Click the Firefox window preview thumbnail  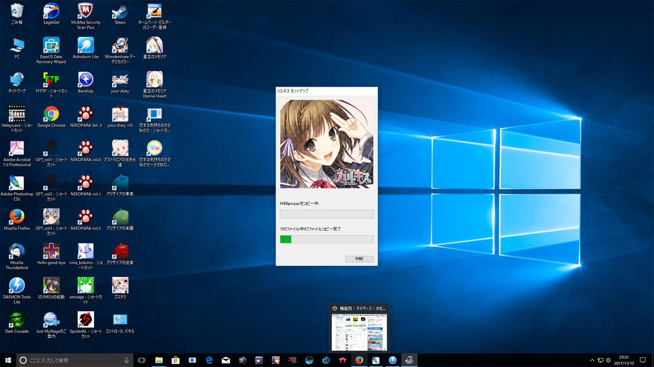click(359, 332)
